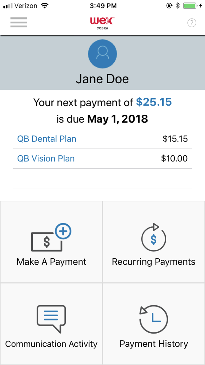Tap Jane Doe's name label

coord(102,79)
